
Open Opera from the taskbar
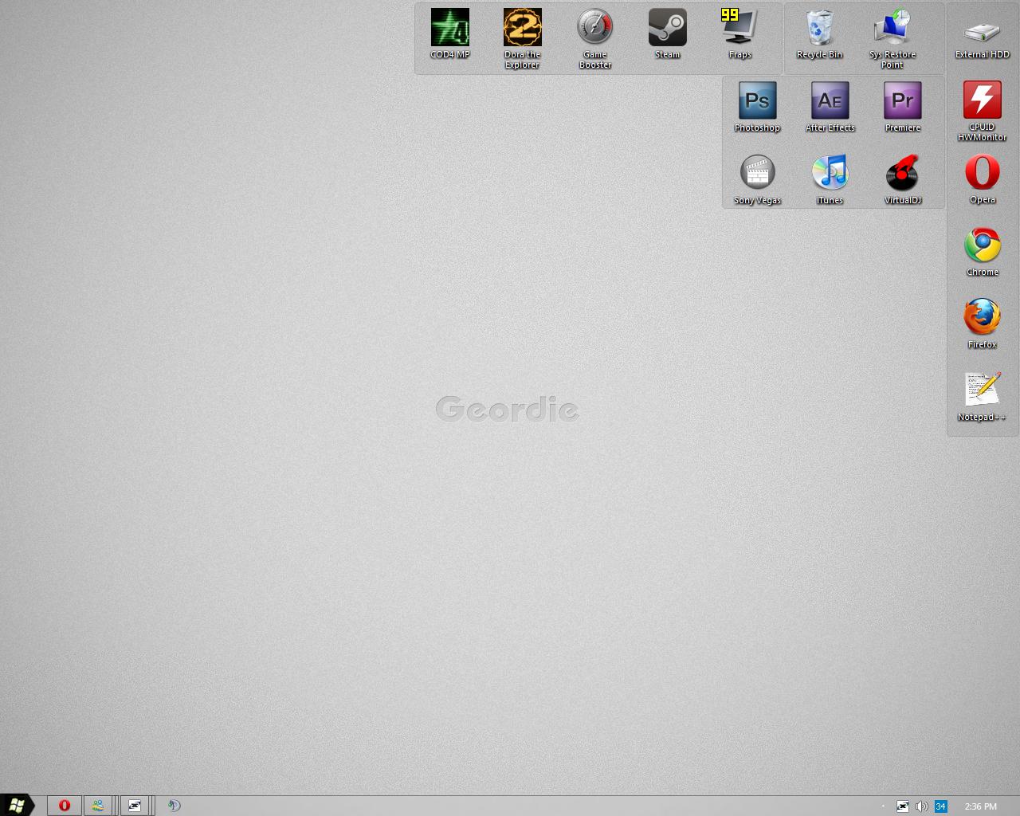pos(65,806)
